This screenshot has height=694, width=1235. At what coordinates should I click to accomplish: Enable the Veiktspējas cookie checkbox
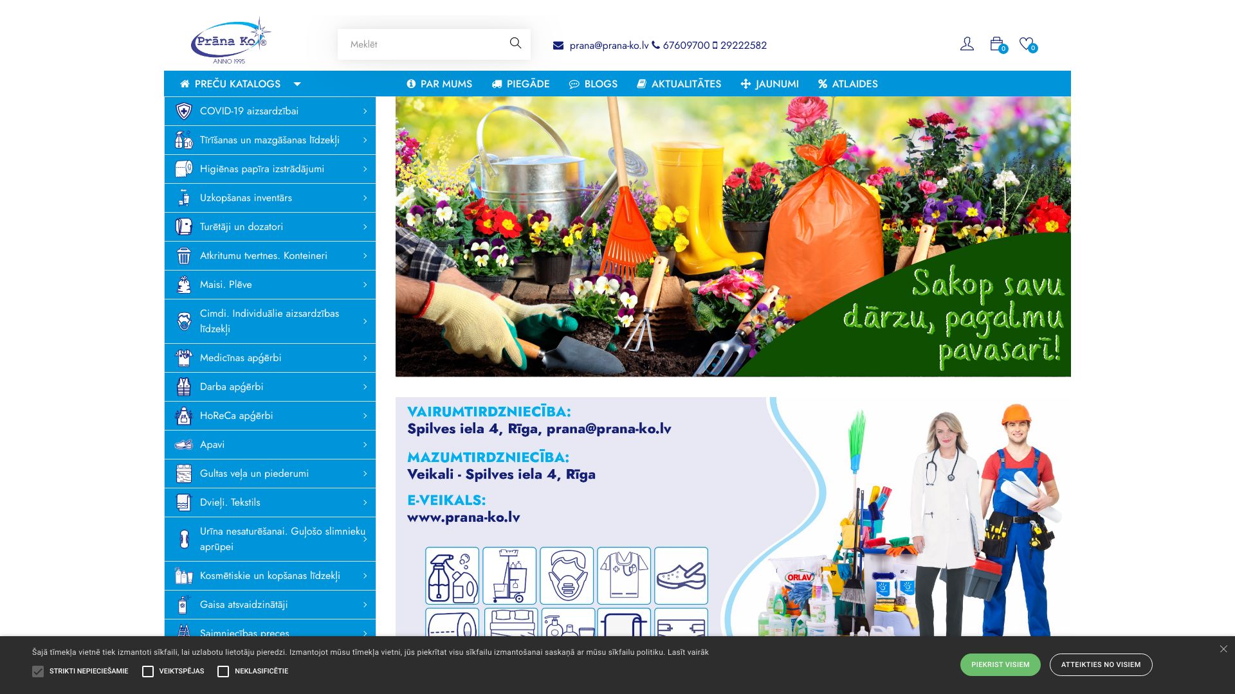point(148,672)
